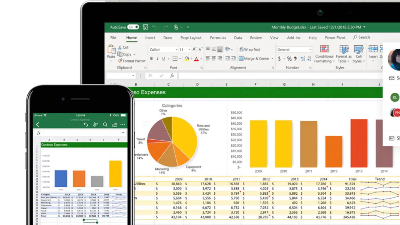Tap the Undo arrow in mobile Excel

click(86, 124)
